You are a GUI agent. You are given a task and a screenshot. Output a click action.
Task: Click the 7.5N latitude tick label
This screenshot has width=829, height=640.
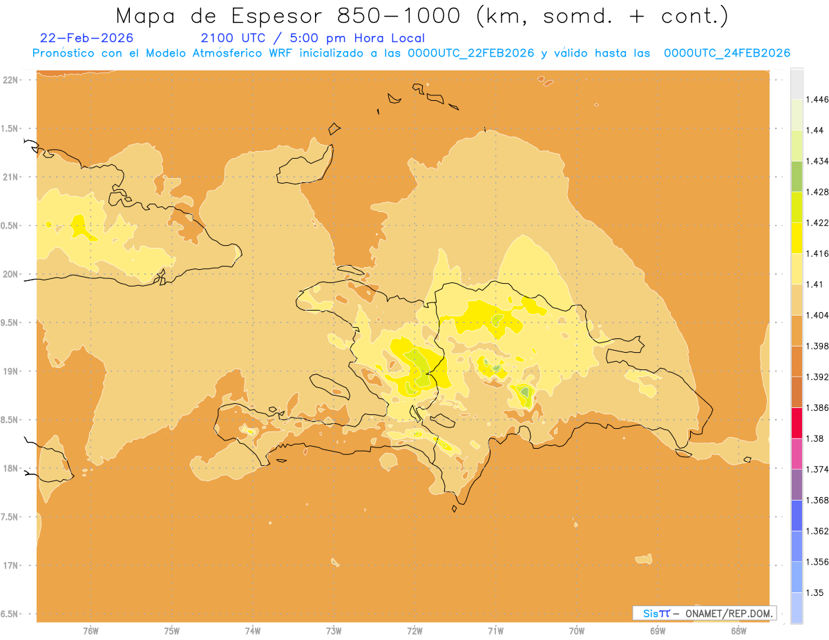(10, 518)
